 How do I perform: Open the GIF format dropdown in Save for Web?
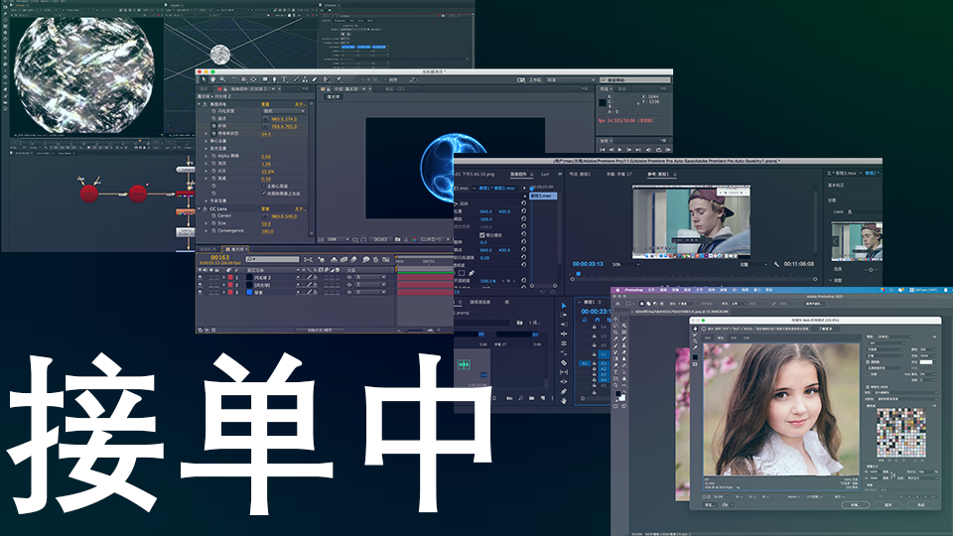886,343
